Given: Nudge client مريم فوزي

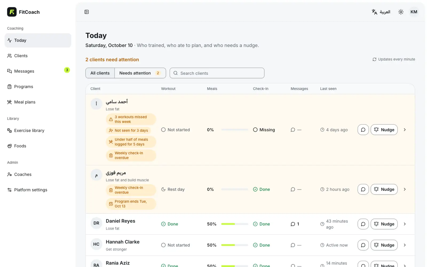Looking at the screenshot, I should click(384, 189).
